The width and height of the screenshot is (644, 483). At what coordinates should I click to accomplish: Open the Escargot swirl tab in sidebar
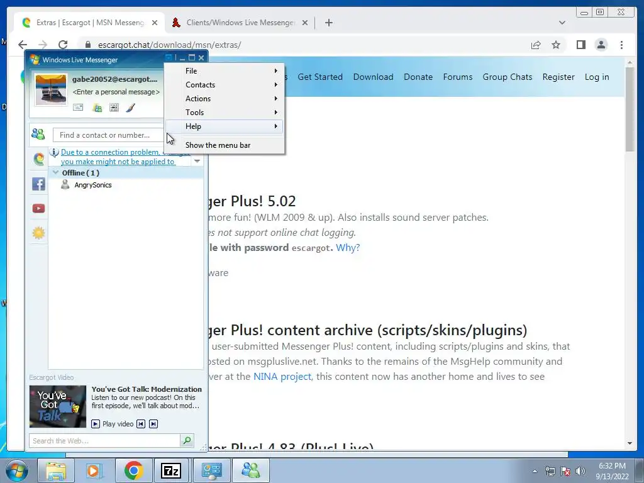coord(38,158)
